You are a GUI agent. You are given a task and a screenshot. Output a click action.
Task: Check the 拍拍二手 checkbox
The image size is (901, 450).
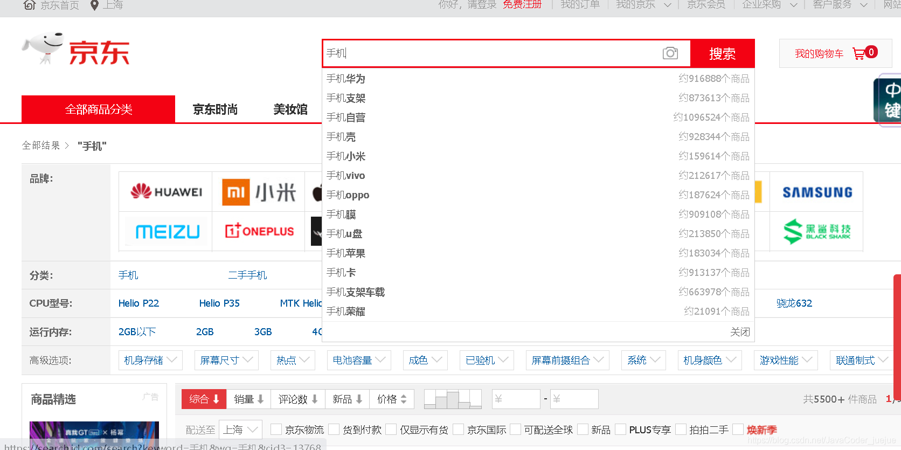coord(681,430)
